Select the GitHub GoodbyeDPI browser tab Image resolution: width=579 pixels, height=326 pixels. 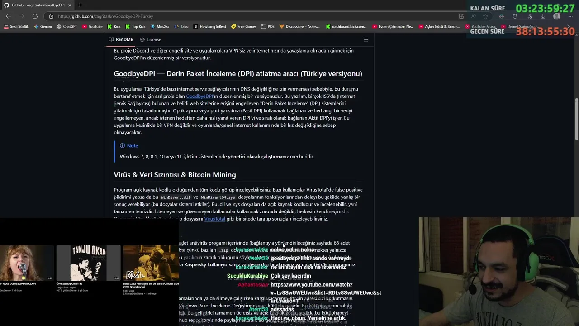point(38,5)
